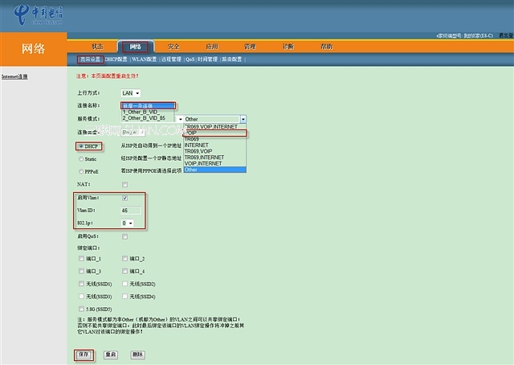
Task: Choose 新建一条连接 in the connection name list
Action: [x=148, y=105]
